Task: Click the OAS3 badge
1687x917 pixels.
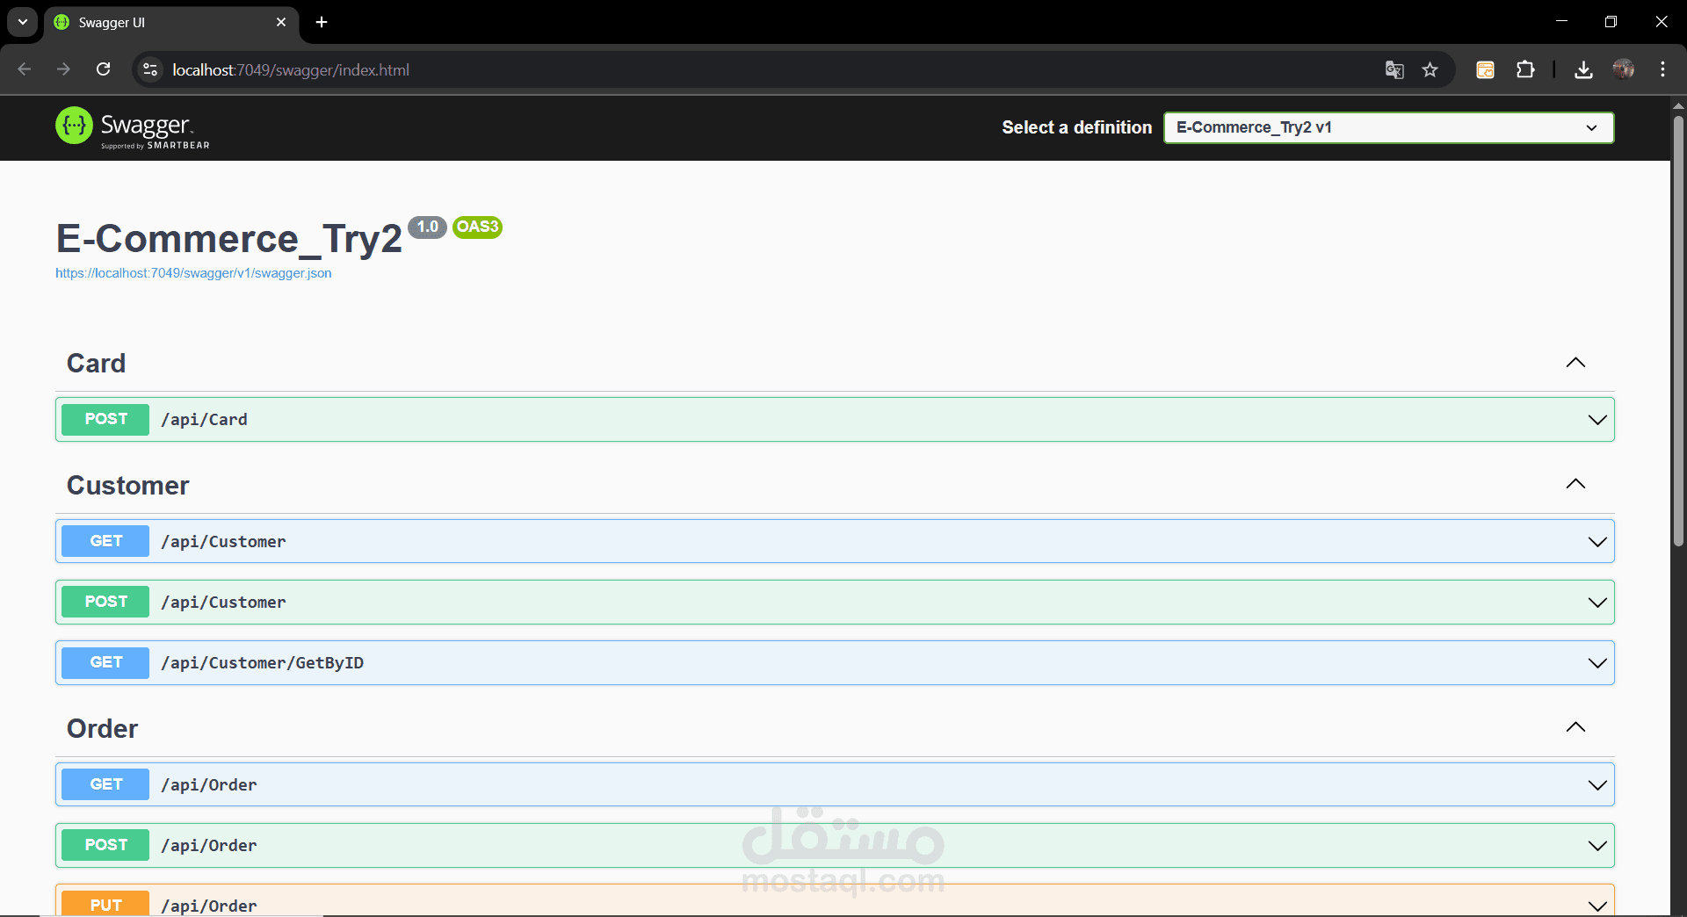Action: click(477, 227)
